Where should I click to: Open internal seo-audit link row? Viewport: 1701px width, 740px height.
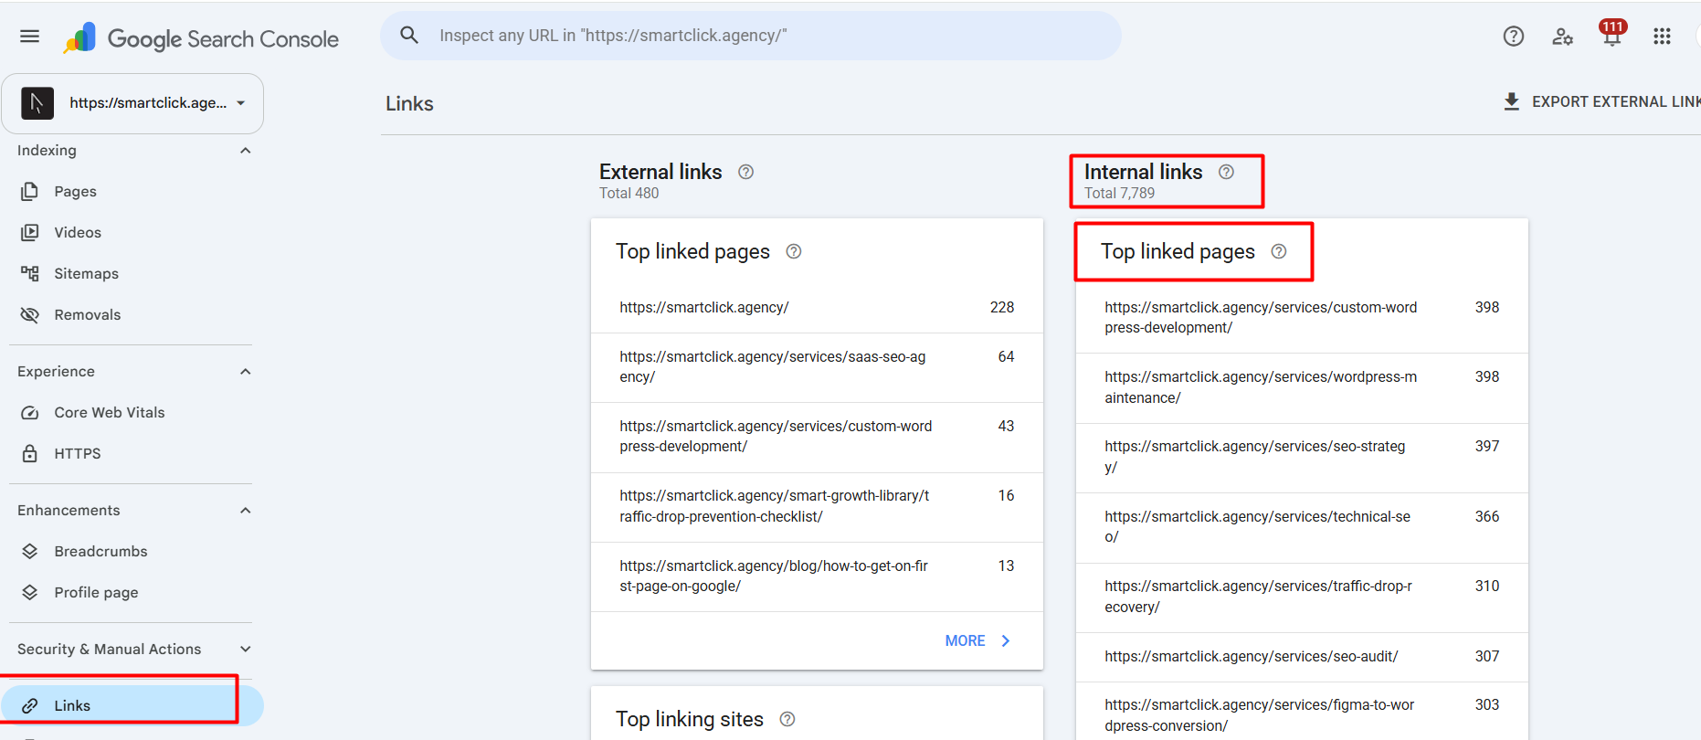pyautogui.click(x=1302, y=657)
